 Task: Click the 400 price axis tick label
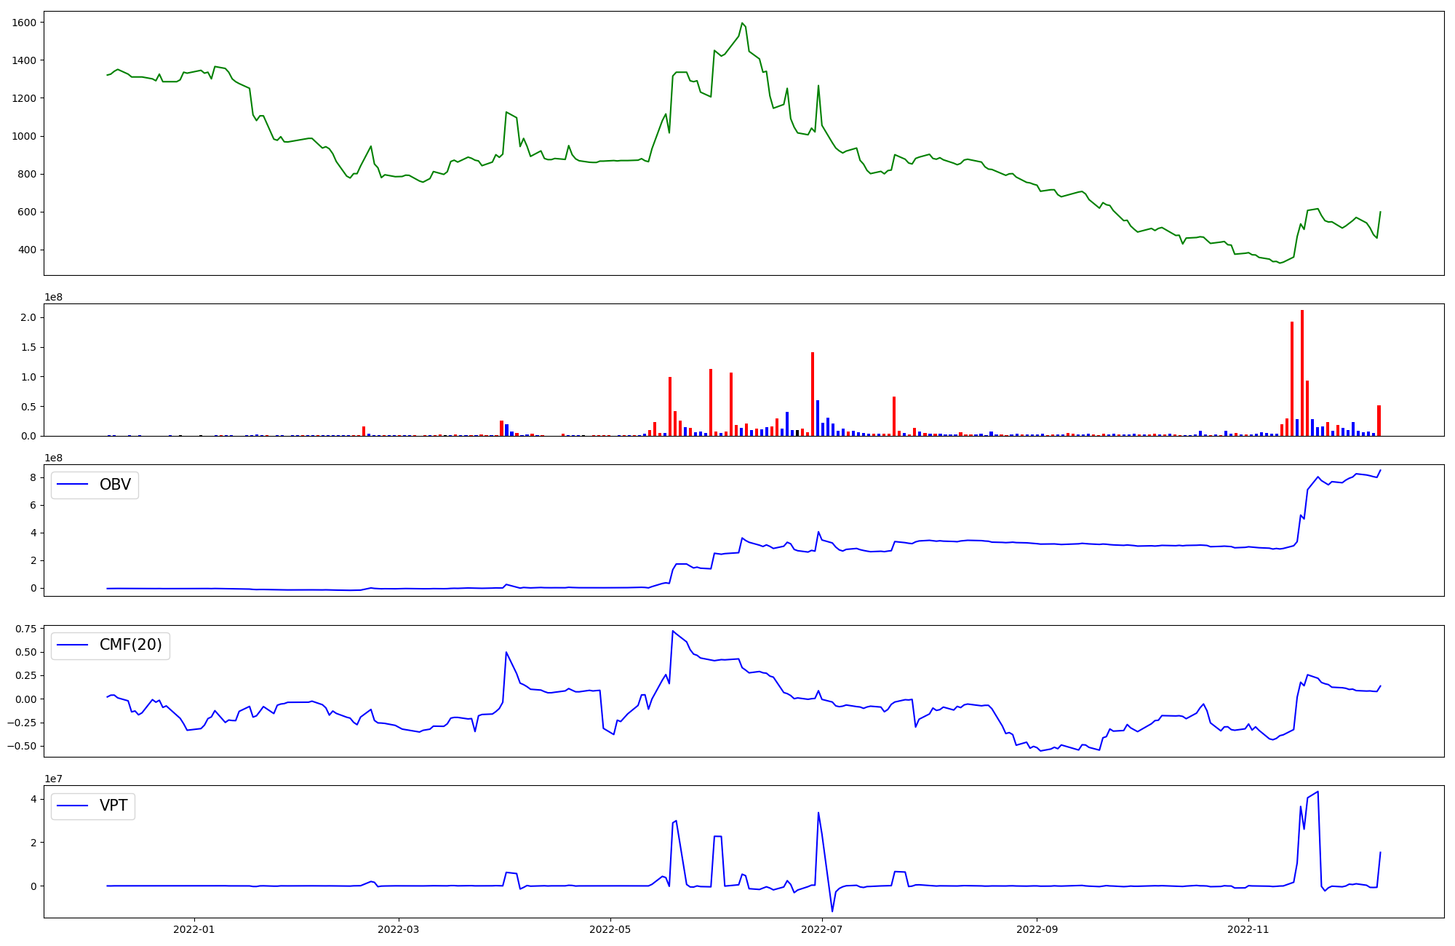(27, 250)
